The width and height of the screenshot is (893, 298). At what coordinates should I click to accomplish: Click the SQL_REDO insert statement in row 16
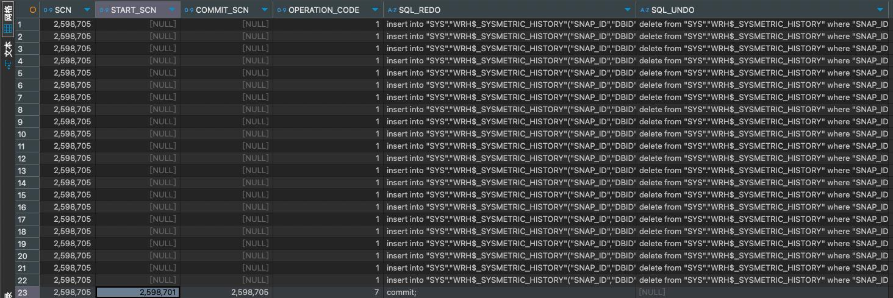click(x=509, y=207)
